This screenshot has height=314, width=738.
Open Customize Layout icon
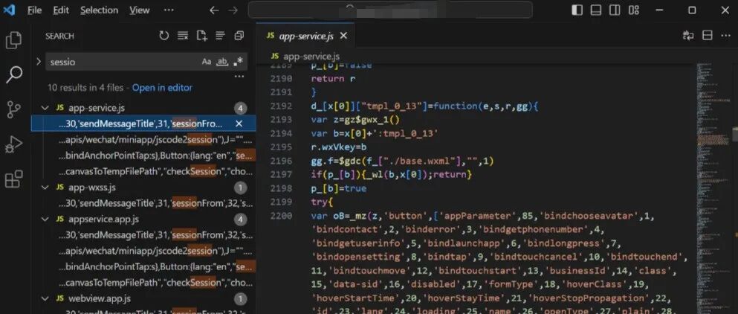(633, 10)
